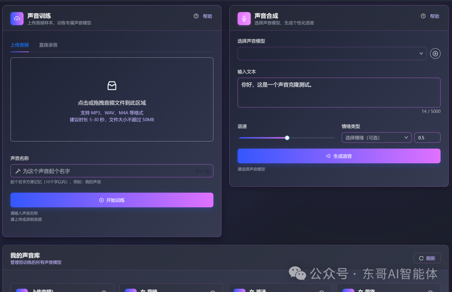Open help via the question mark beside 声音合成
The height and width of the screenshot is (292, 452).
pyautogui.click(x=423, y=16)
